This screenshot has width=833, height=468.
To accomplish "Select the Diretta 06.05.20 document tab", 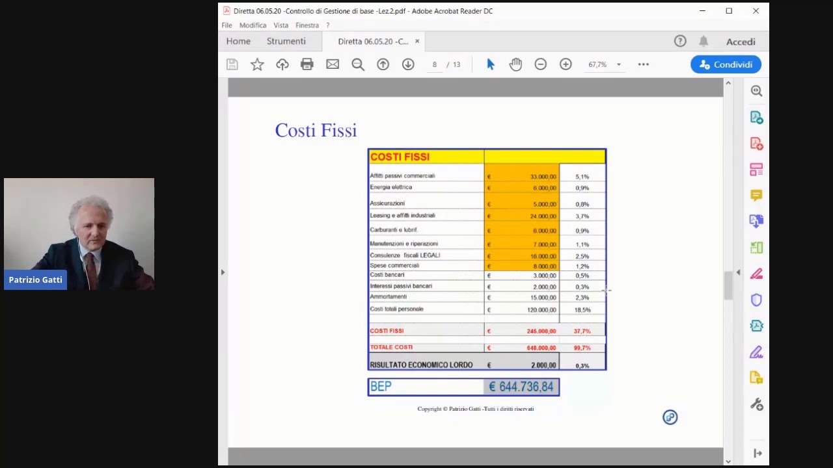I will [x=373, y=41].
